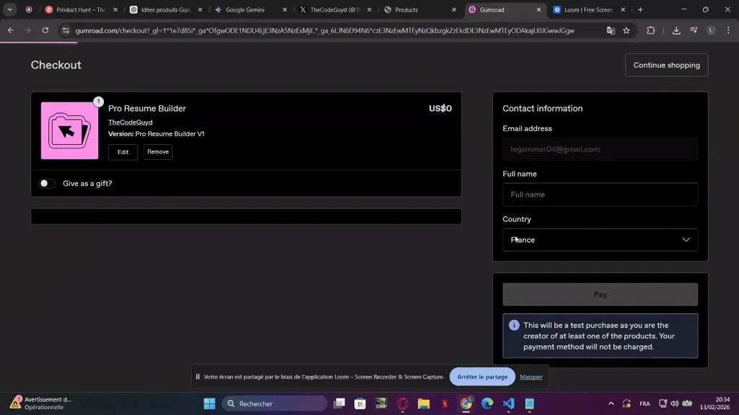This screenshot has width=739, height=415.
Task: Close the Products tab
Action: click(x=454, y=9)
